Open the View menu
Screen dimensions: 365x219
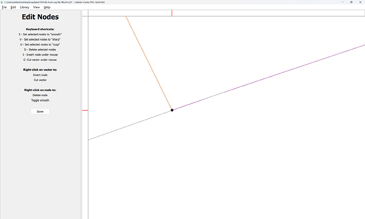(x=36, y=7)
